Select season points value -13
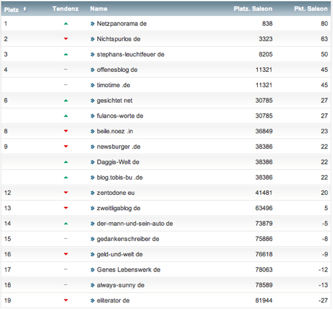Viewport: 333px width, 310px height. coord(323,285)
